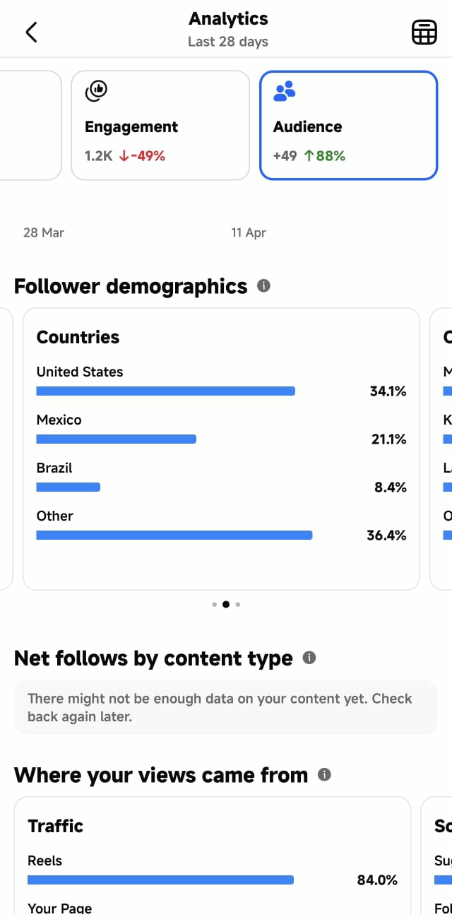Show info for Net follows by content type
Viewport: 452px width, 917px height.
tap(309, 658)
